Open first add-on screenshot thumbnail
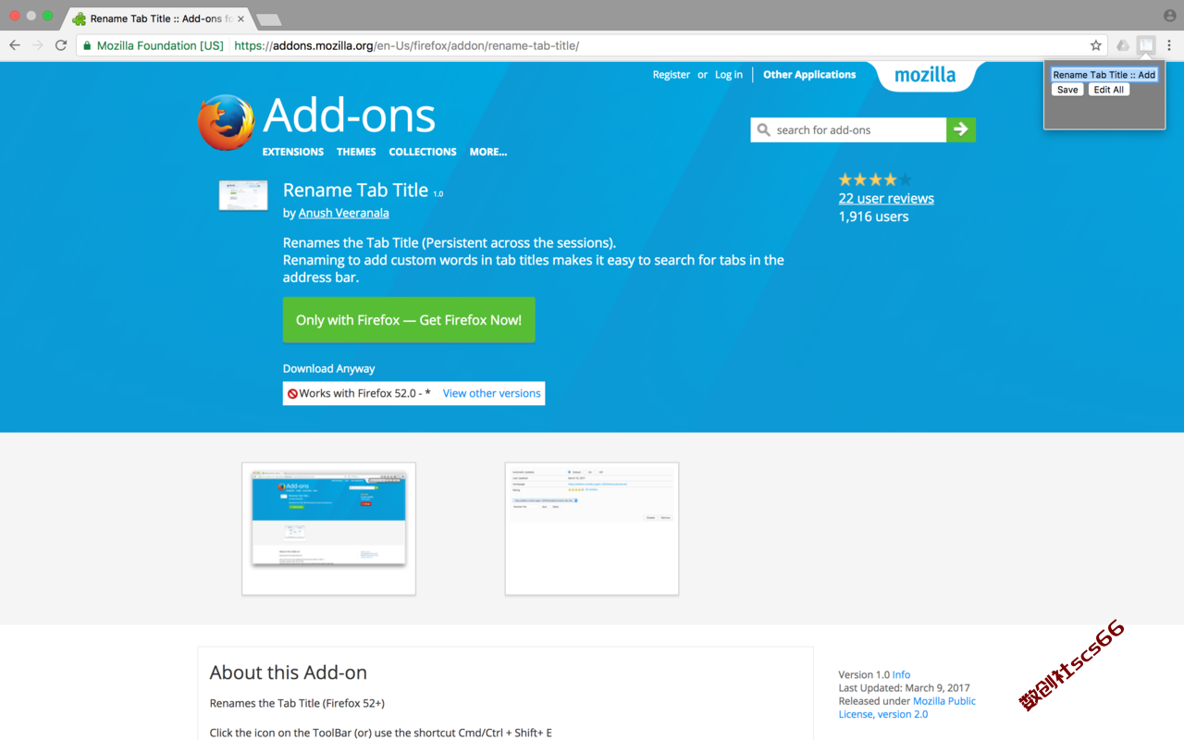 [x=328, y=529]
